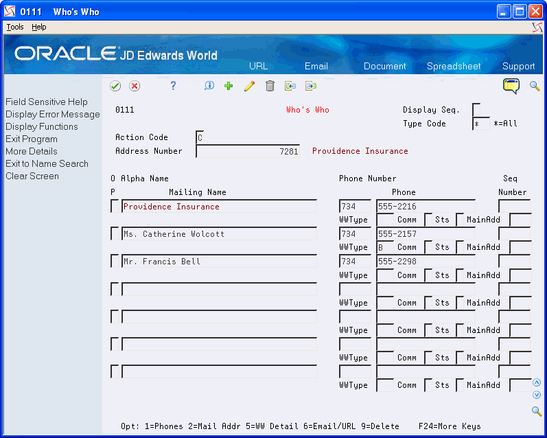Click the Seq Number field for Providence Insurance
This screenshot has height=438, width=547.
click(x=515, y=206)
